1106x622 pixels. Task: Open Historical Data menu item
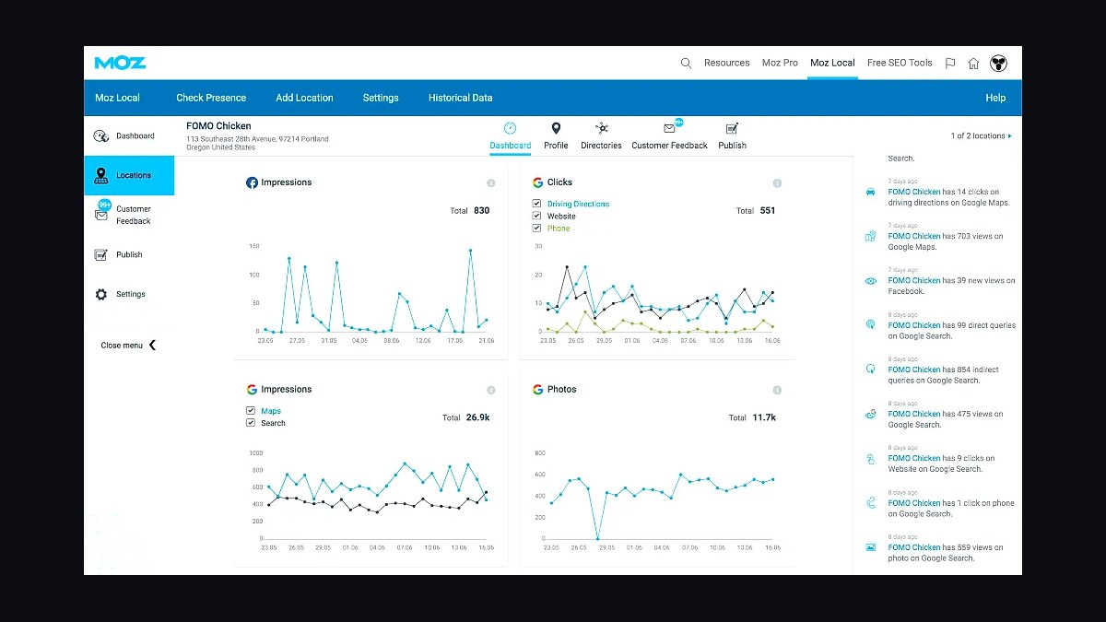pyautogui.click(x=460, y=98)
